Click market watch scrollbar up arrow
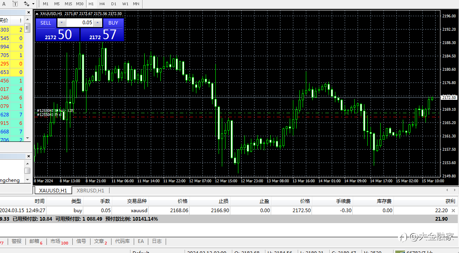 [x=27, y=20]
